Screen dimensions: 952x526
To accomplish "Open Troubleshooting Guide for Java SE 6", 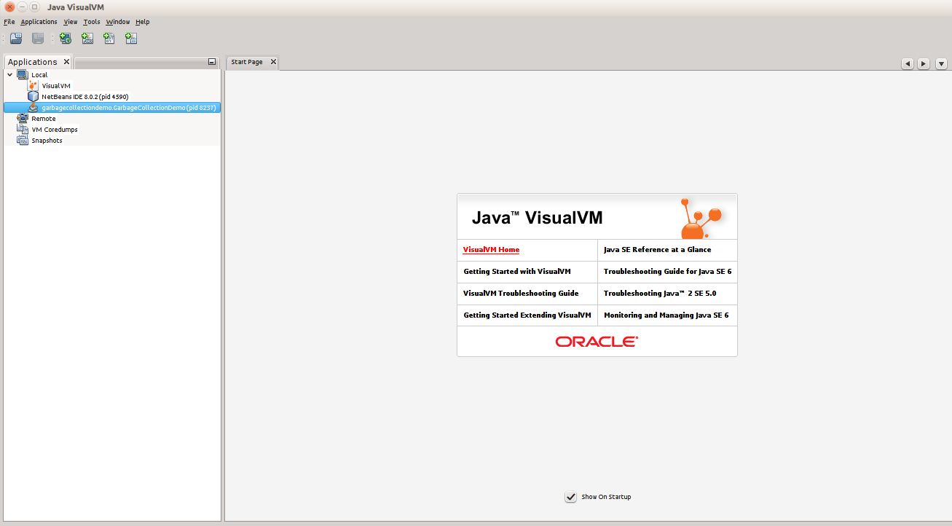I will point(667,271).
